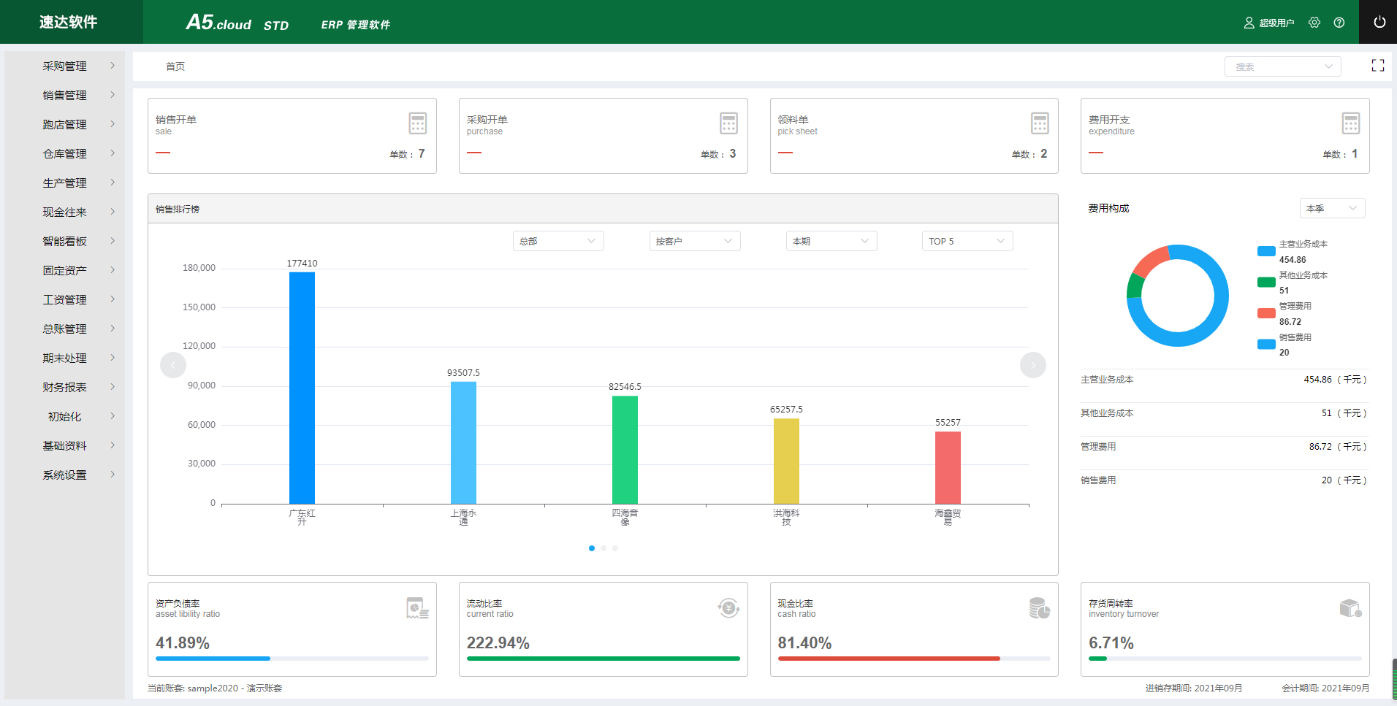Open the TOP 5 ranking dropdown
This screenshot has height=706, width=1397.
coord(967,241)
